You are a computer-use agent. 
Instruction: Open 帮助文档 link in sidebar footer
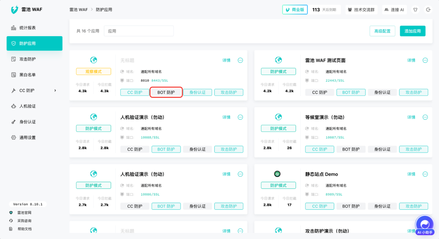click(24, 229)
